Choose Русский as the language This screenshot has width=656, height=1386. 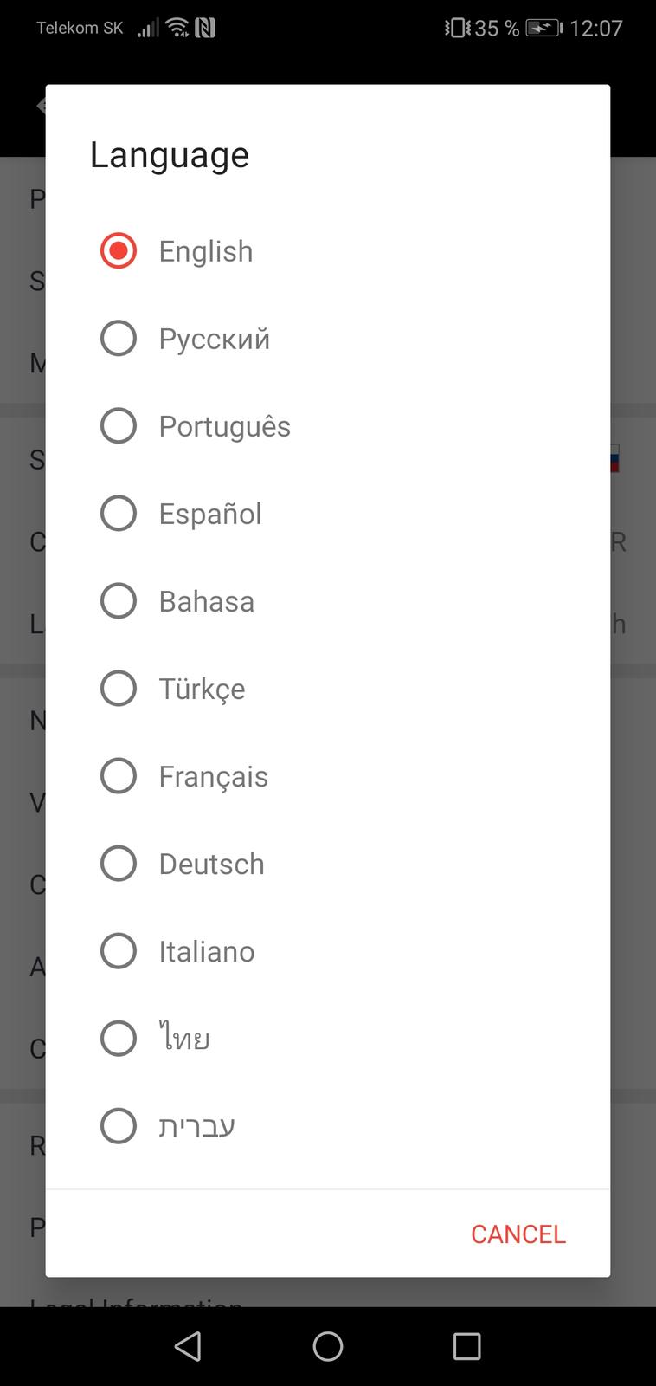point(119,339)
